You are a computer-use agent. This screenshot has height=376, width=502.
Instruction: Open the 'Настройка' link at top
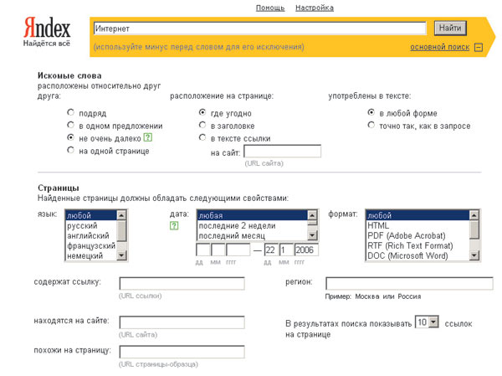pos(315,8)
